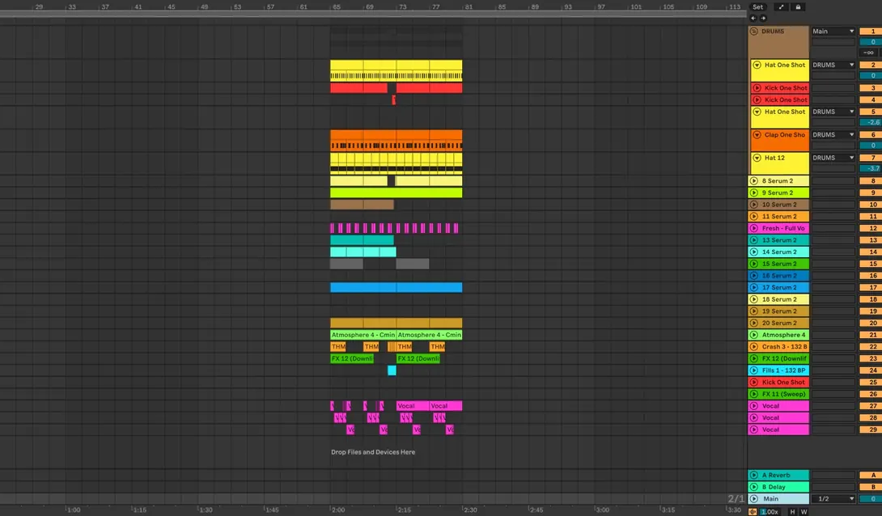The width and height of the screenshot is (882, 516).
Task: Unfold the 8 Serum 2 track
Action: coord(754,181)
